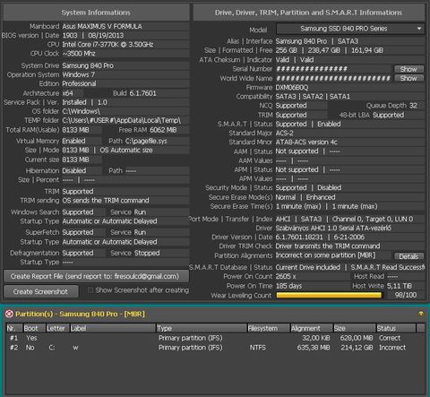This screenshot has width=430, height=397.
Task: Open the Model drive dropdown
Action: [x=350, y=29]
